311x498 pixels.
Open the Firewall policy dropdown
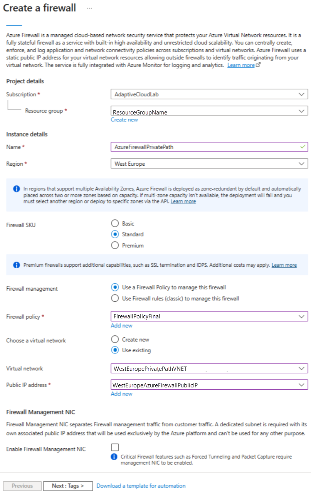pyautogui.click(x=209, y=316)
